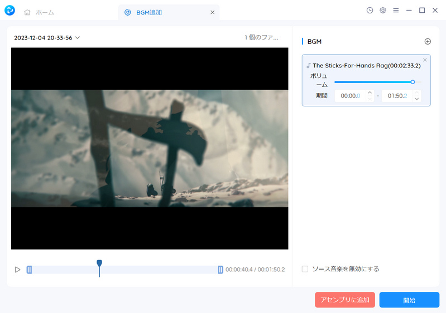Image resolution: width=446 pixels, height=313 pixels.
Task: Click the 期間 start time field 00:00.0
Action: 350,96
